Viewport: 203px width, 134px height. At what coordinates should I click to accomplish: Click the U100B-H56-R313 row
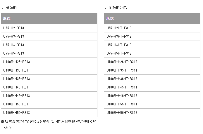pos(16,113)
